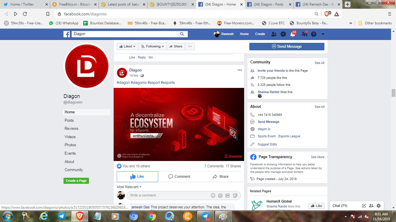The width and height of the screenshot is (396, 222).
Task: Switch to Diagon - Posts tab
Action: pos(269,4)
